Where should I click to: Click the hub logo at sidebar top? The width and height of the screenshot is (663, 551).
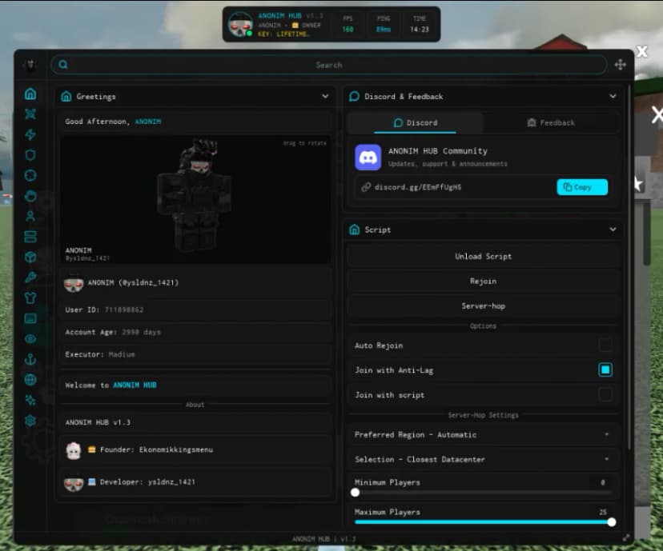pyautogui.click(x=30, y=65)
